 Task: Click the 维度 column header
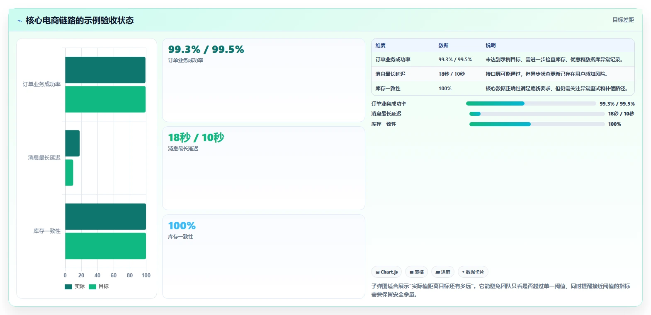click(381, 46)
